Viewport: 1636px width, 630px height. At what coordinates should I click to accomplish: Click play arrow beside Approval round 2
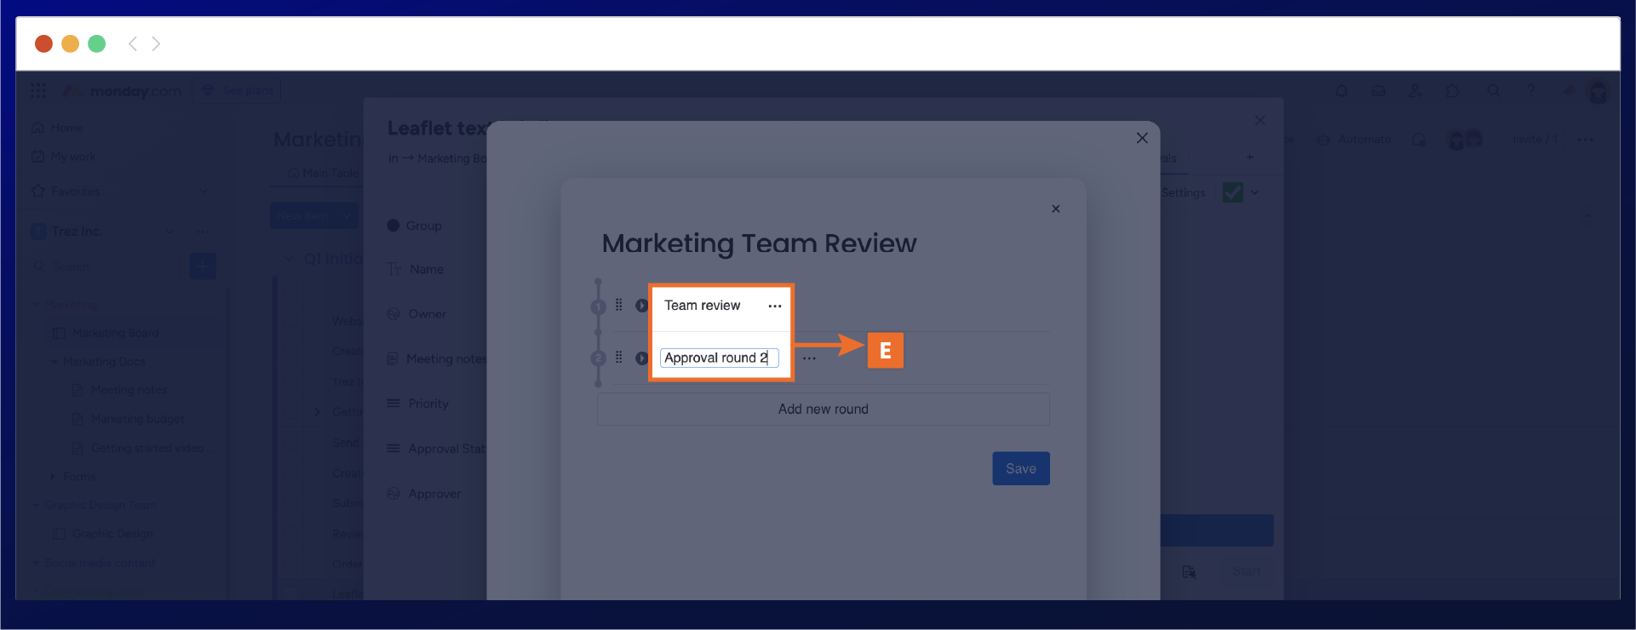[642, 358]
